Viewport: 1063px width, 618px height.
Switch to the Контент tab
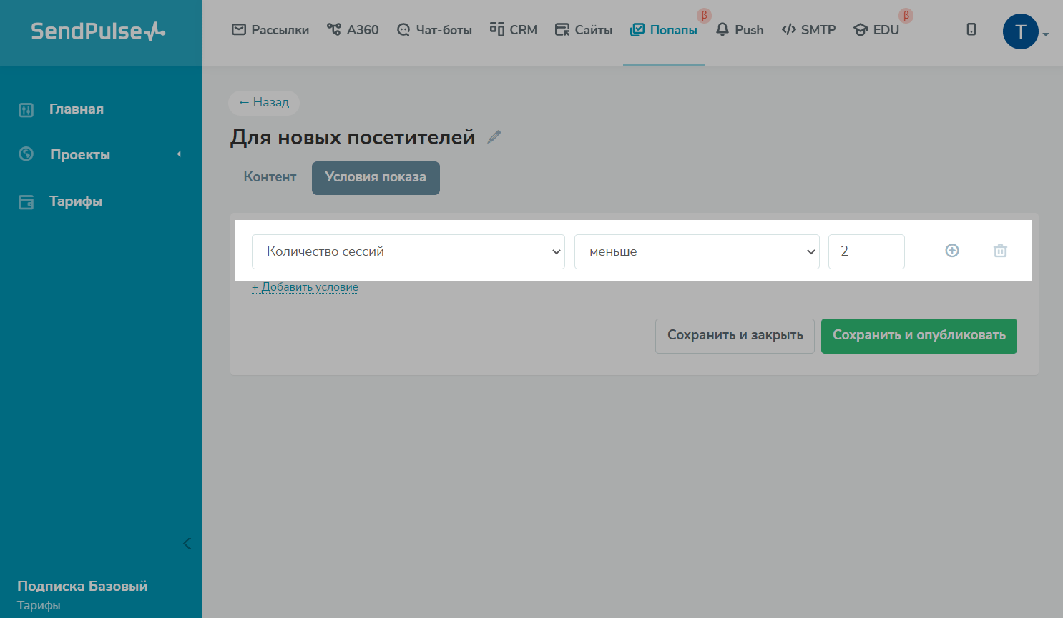pos(270,177)
